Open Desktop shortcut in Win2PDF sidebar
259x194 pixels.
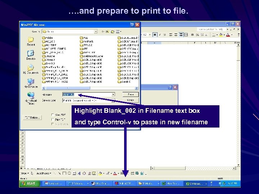point(31,55)
